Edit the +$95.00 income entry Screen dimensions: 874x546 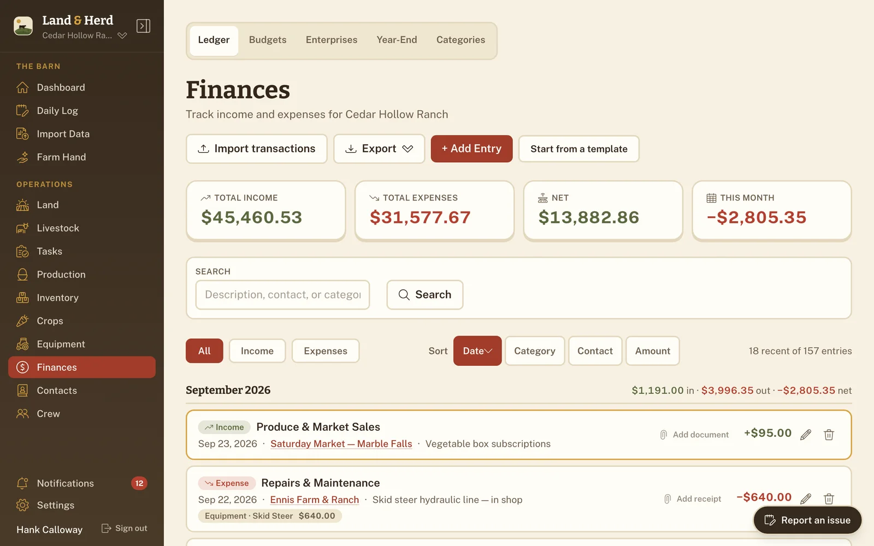806,435
